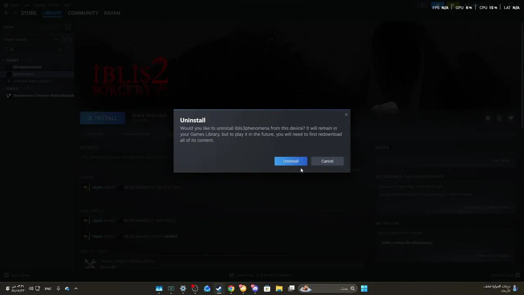
Task: Open the purple Discord taskbar icon
Action: pyautogui.click(x=255, y=288)
